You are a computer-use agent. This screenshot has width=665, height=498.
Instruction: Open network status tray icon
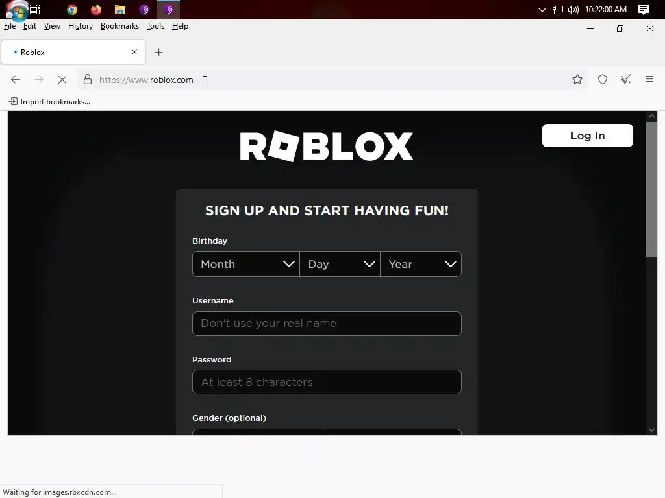[558, 10]
